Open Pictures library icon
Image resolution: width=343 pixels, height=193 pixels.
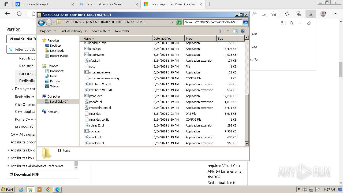pos(47,81)
